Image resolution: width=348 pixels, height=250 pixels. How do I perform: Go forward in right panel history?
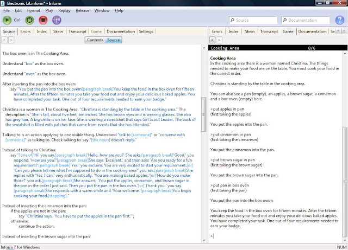pos(219,40)
